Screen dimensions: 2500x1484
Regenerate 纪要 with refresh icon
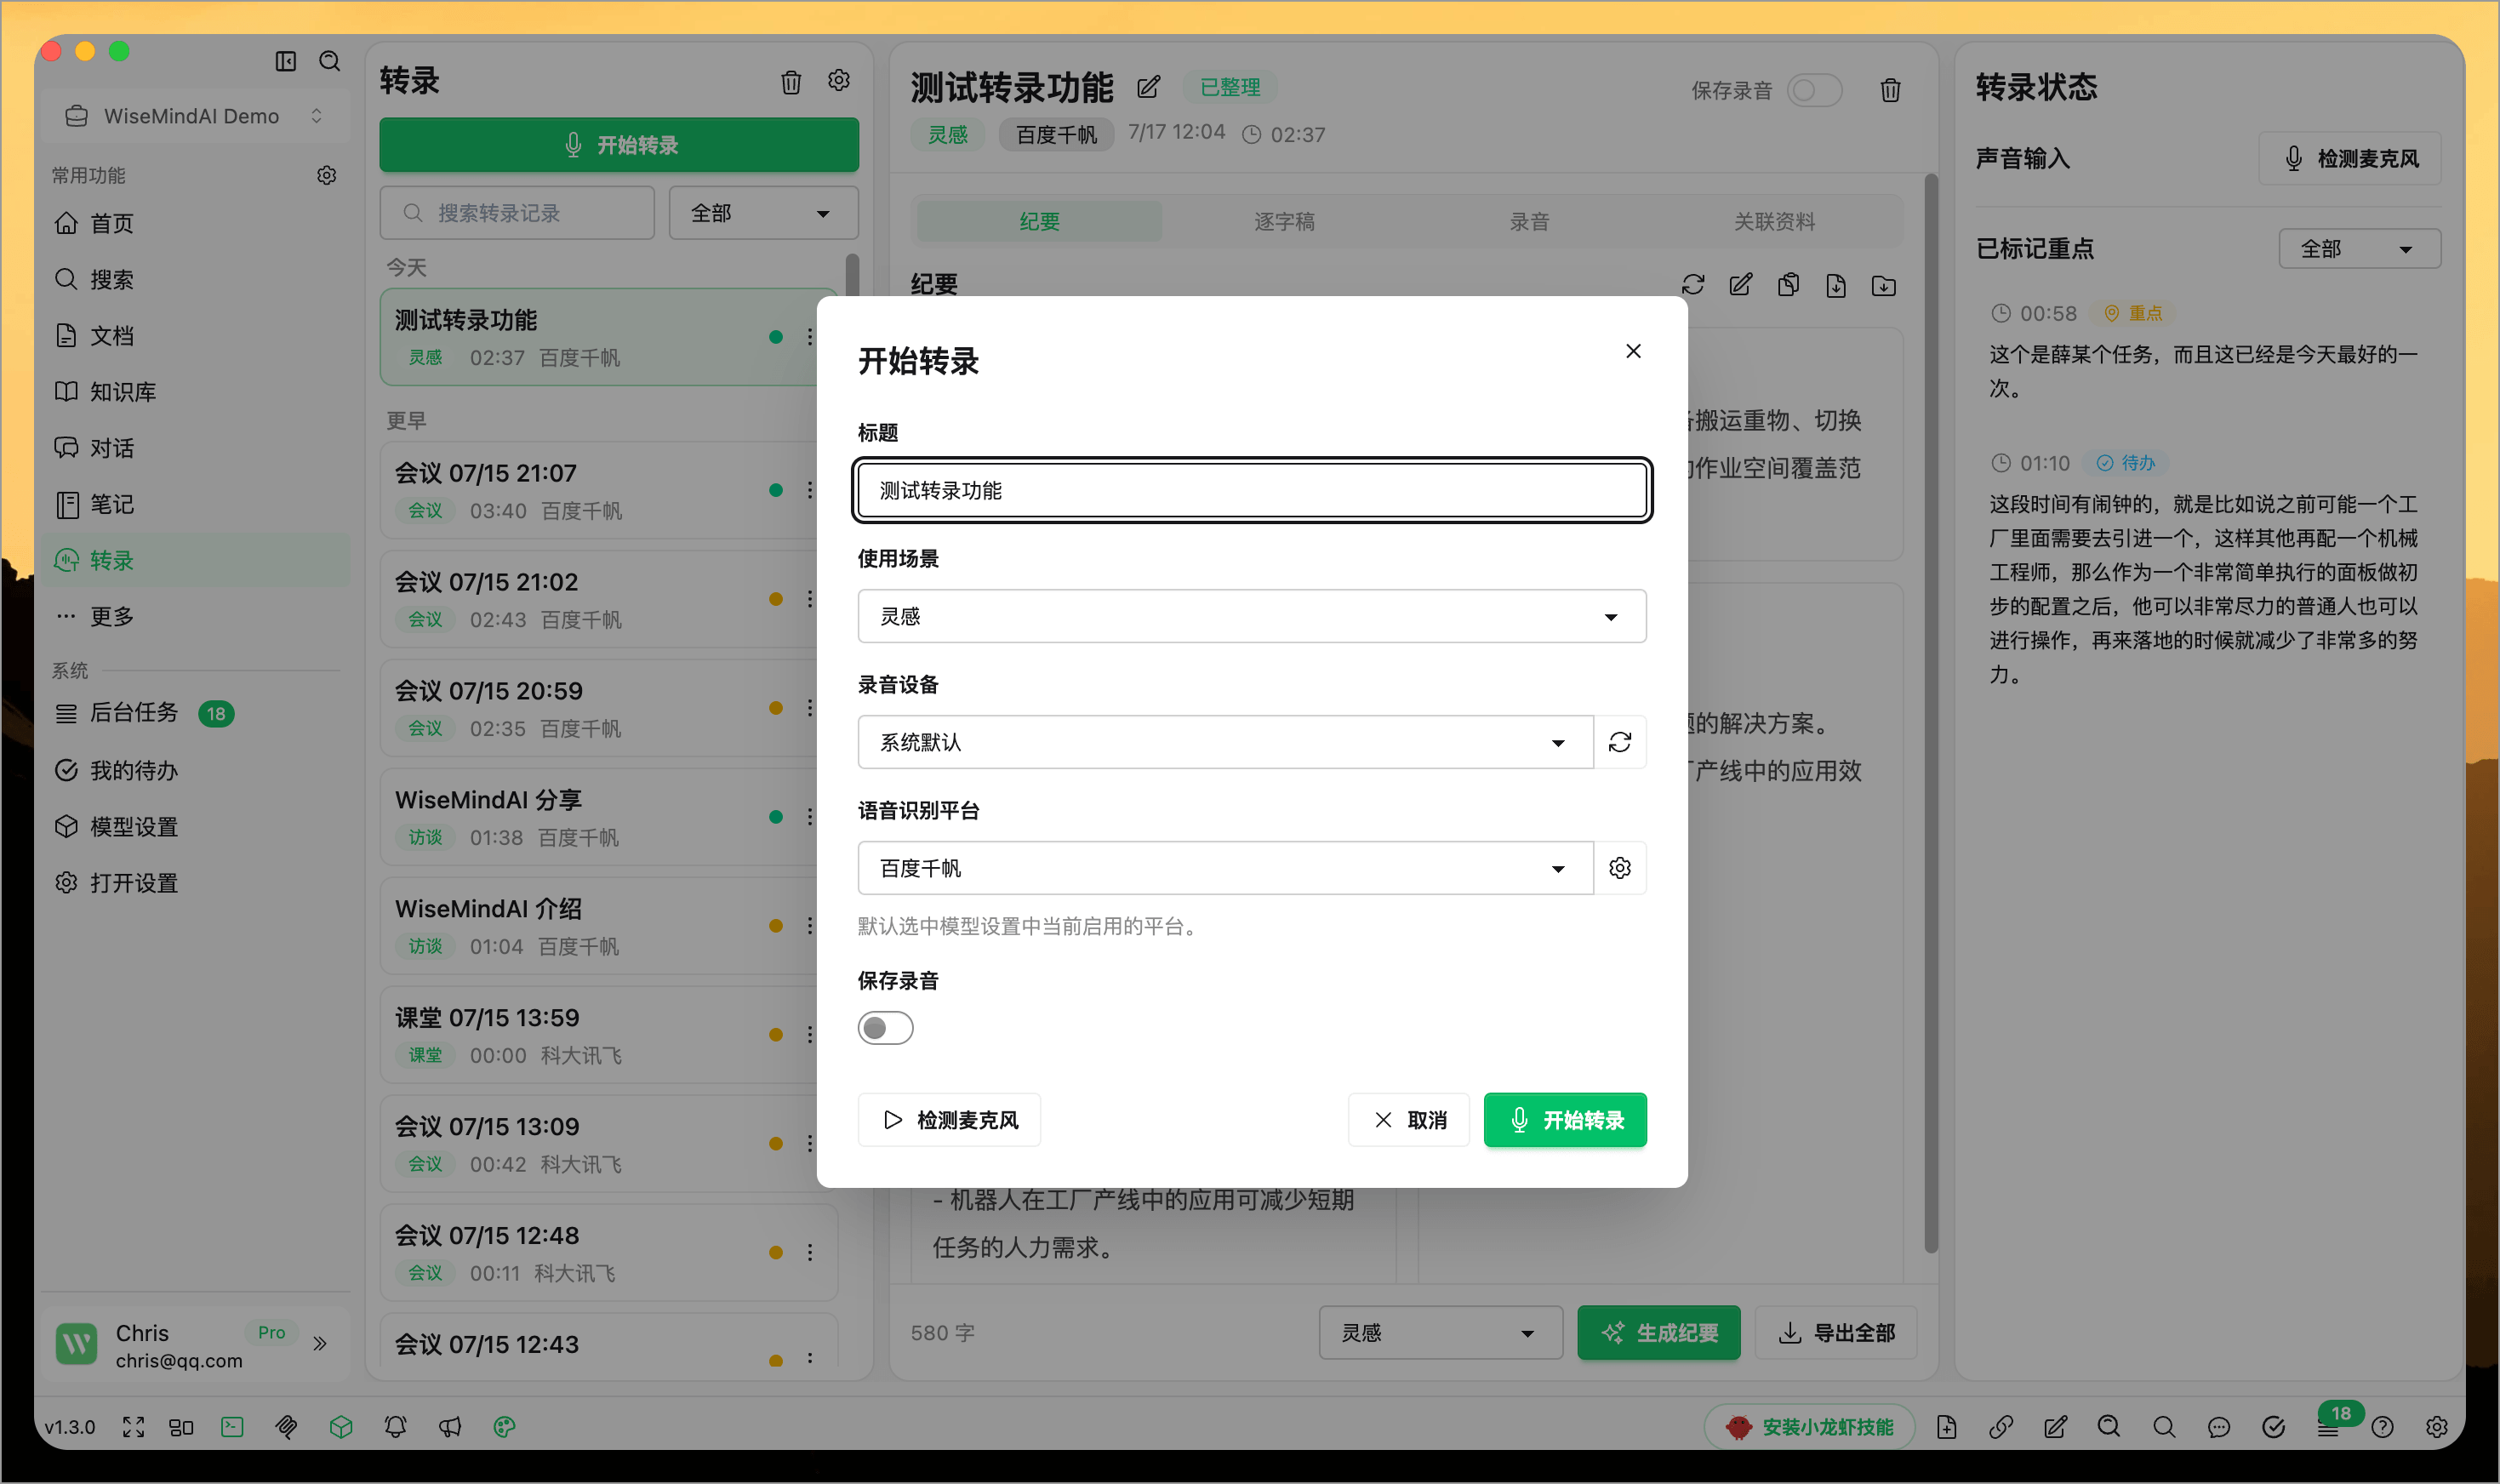[1693, 285]
